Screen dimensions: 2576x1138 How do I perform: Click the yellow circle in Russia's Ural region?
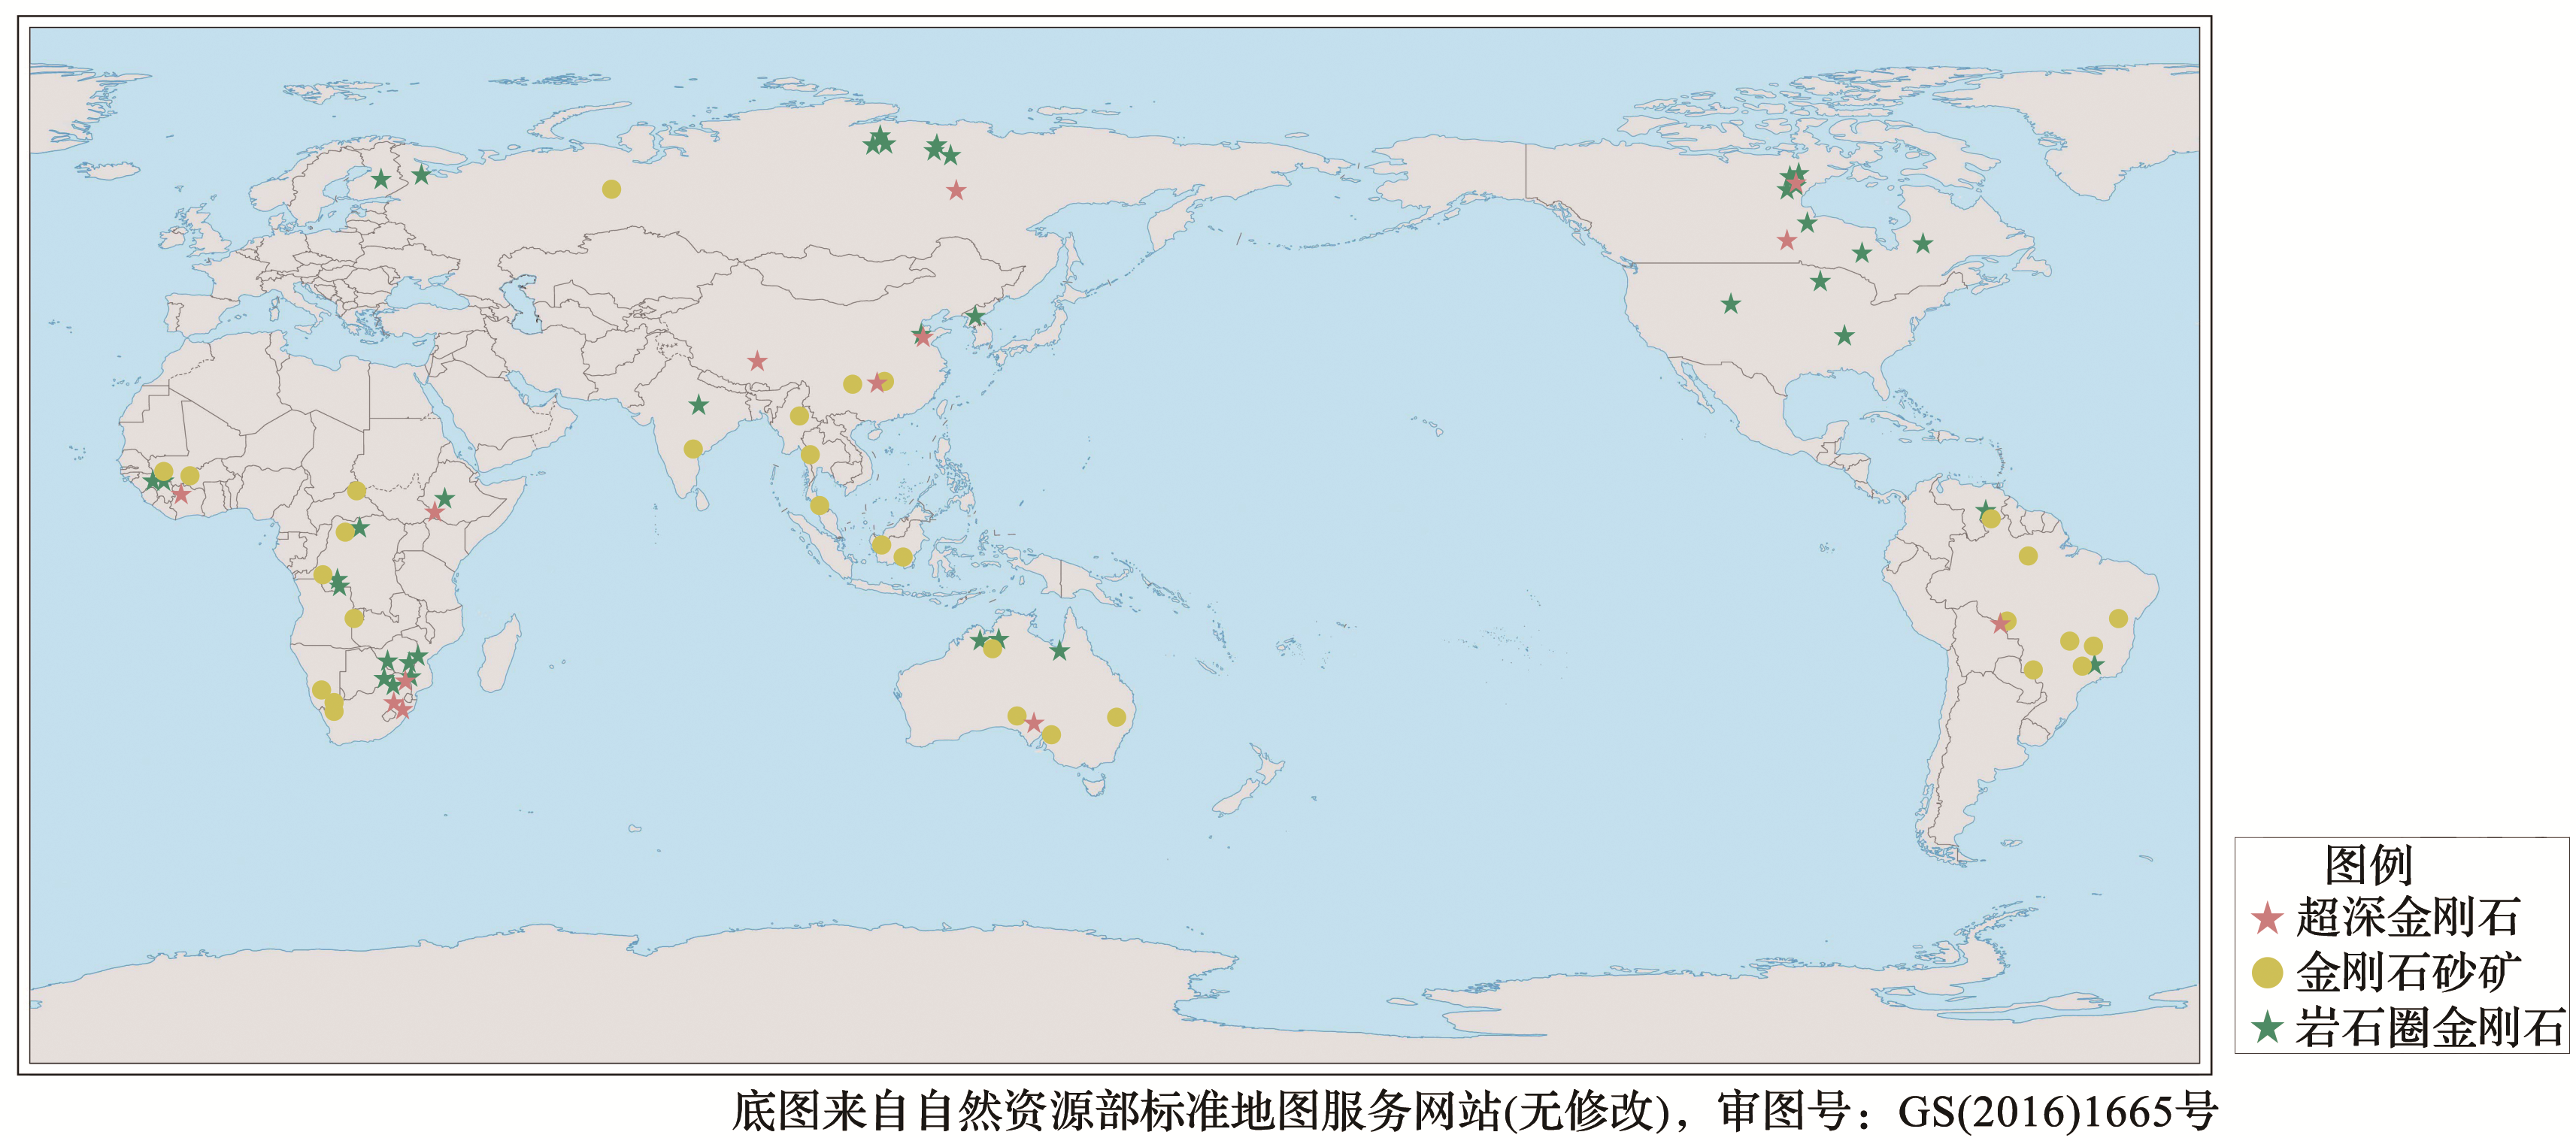point(611,189)
